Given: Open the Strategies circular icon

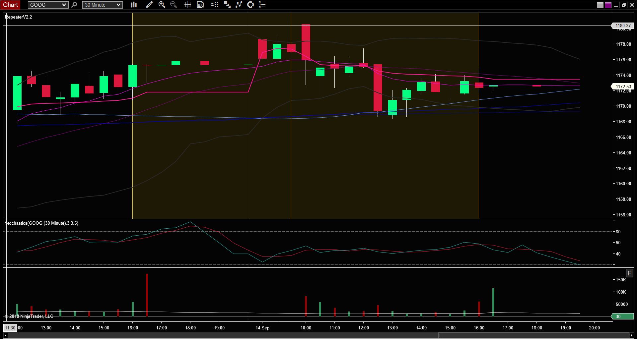Looking at the screenshot, I should coord(251,5).
